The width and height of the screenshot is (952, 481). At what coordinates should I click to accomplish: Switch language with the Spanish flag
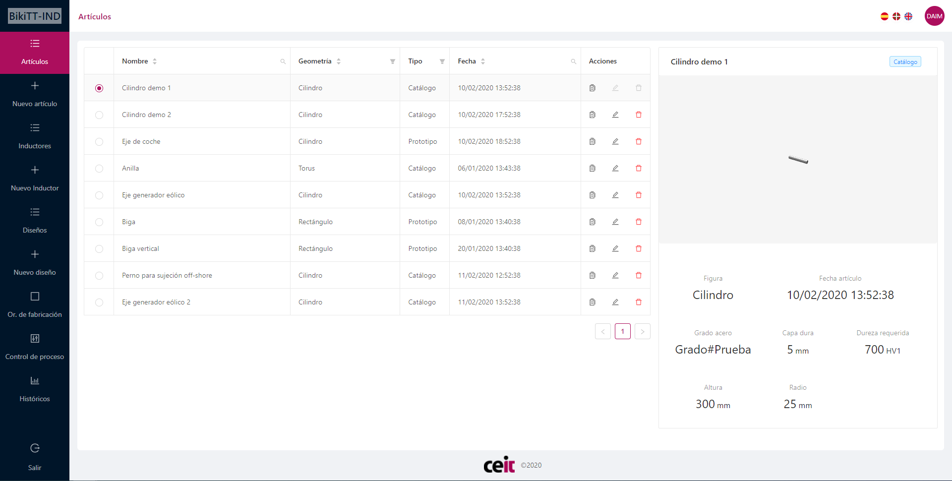click(884, 16)
